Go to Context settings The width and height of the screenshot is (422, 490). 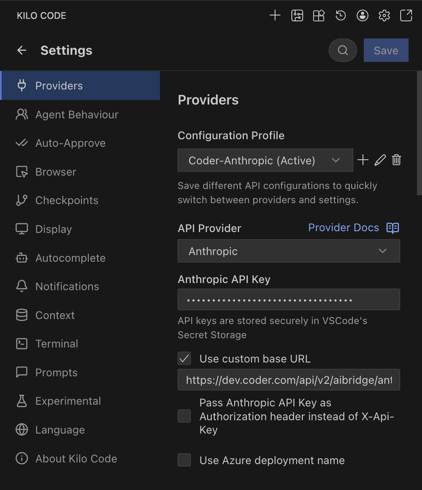[81, 315]
